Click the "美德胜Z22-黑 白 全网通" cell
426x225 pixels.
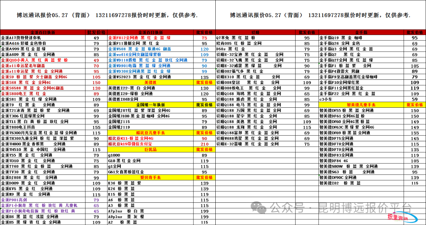150,88
